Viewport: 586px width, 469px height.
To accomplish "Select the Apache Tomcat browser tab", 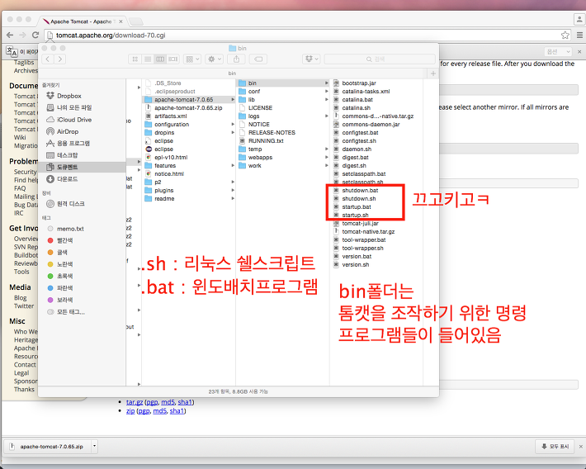I will pyautogui.click(x=83, y=21).
